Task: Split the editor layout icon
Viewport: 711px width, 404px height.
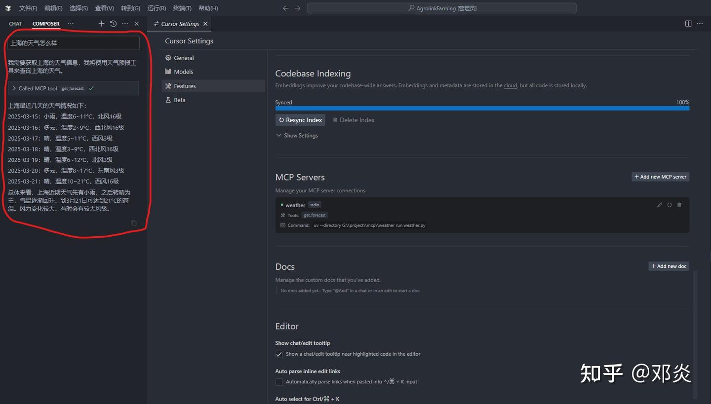Action: point(688,24)
